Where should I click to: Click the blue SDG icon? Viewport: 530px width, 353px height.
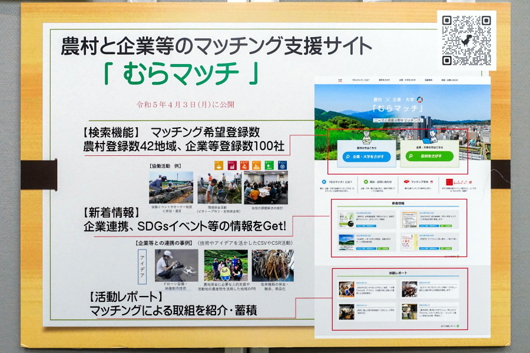coord(281,165)
